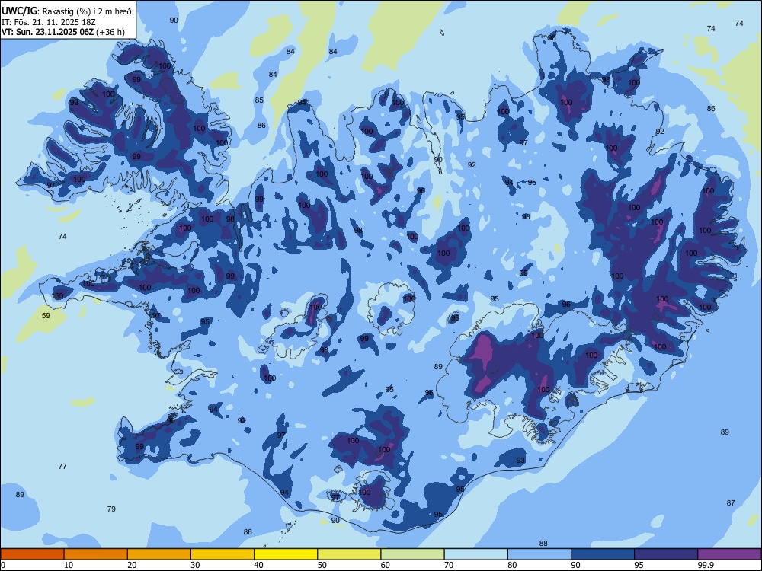Image resolution: width=762 pixels, height=571 pixels.
Task: Select the '77' value in the southwest sea
Action: tap(62, 466)
